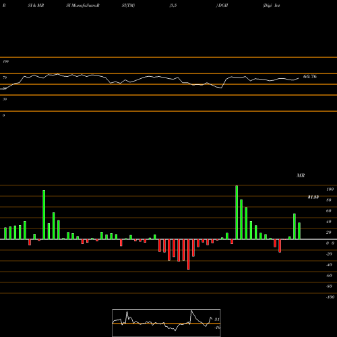Click the DGII ticker text in header
The image size is (337, 337).
(x=222, y=5)
